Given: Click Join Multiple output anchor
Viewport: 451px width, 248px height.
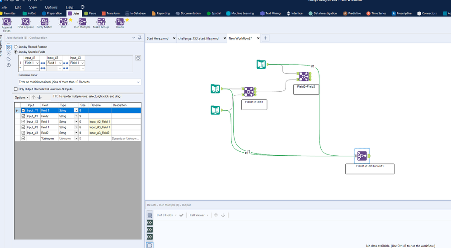Looking at the screenshot, I should pos(369,156).
